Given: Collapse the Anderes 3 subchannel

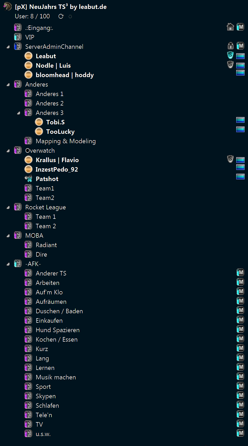Looking at the screenshot, I should (x=18, y=112).
